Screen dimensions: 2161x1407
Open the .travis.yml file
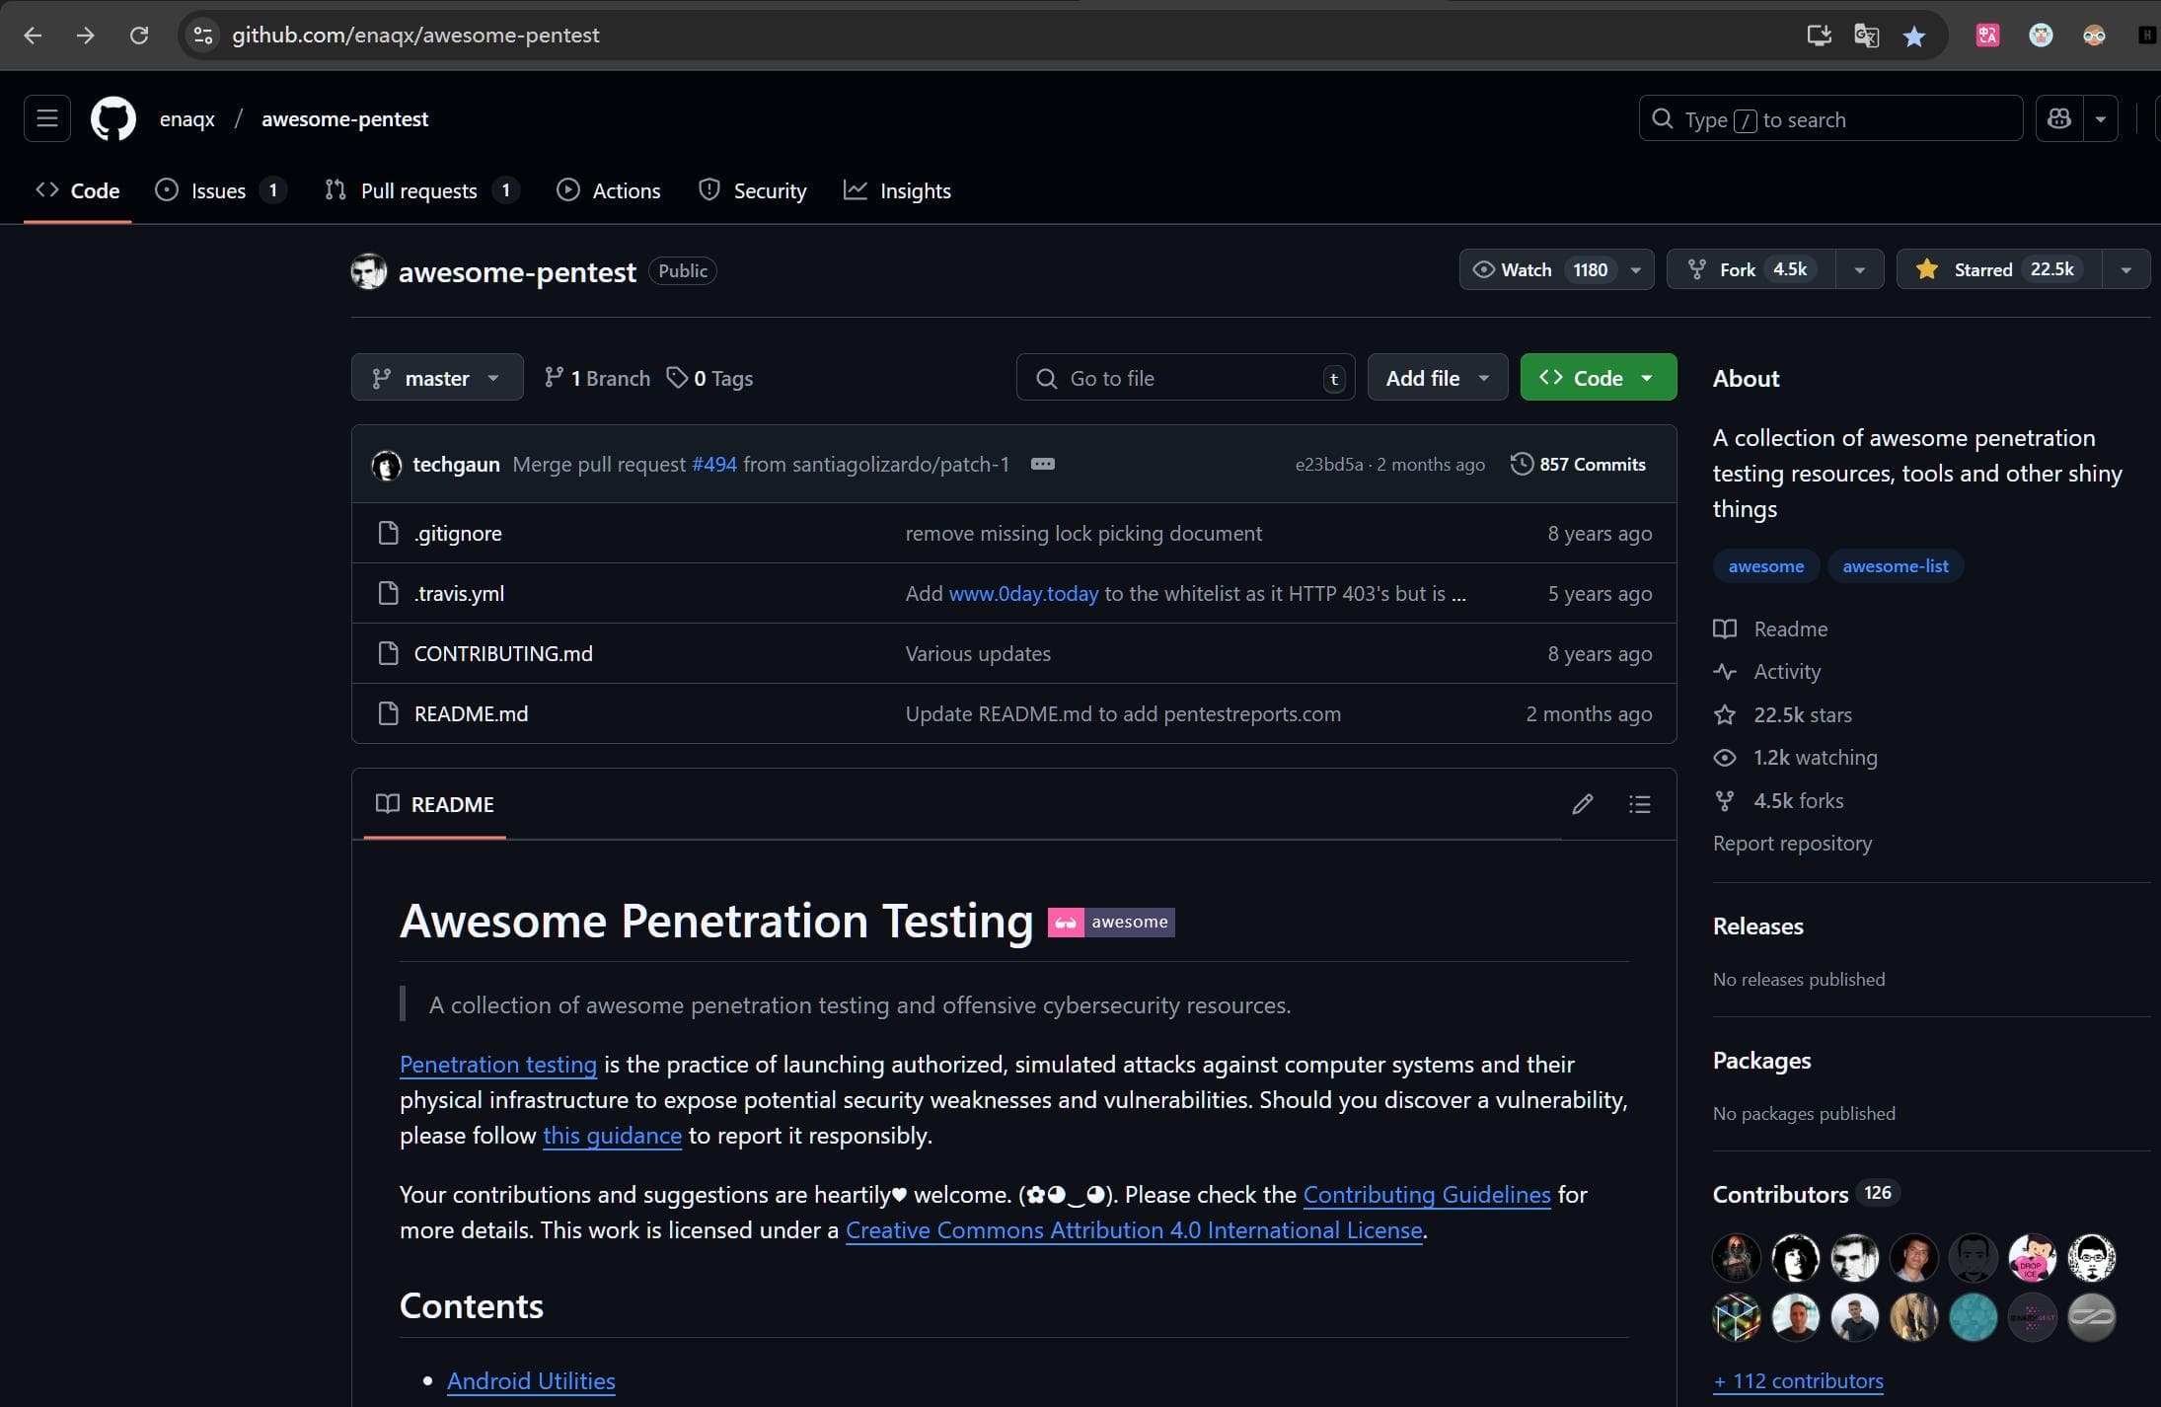459,594
